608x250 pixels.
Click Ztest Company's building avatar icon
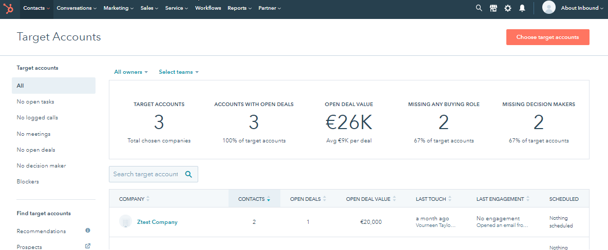[125, 222]
